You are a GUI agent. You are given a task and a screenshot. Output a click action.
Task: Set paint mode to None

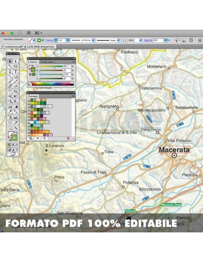[16, 145]
